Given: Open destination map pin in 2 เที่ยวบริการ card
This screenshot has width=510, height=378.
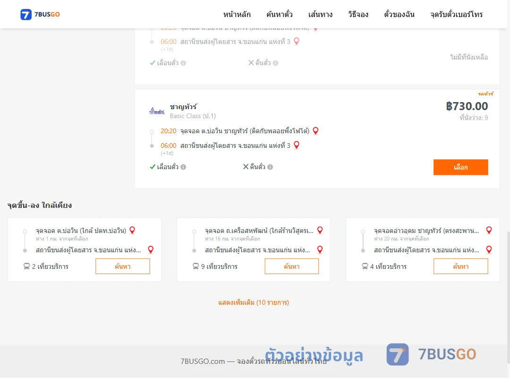Looking at the screenshot, I should 151,250.
